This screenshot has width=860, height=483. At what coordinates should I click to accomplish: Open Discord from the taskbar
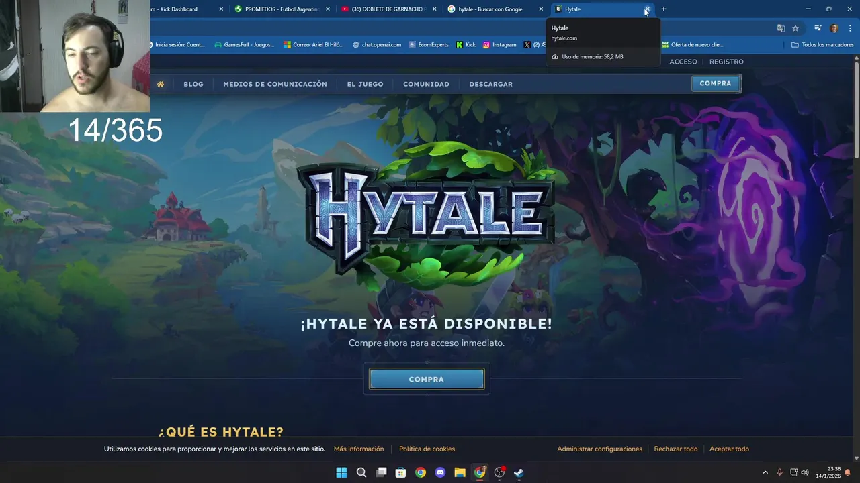click(440, 472)
